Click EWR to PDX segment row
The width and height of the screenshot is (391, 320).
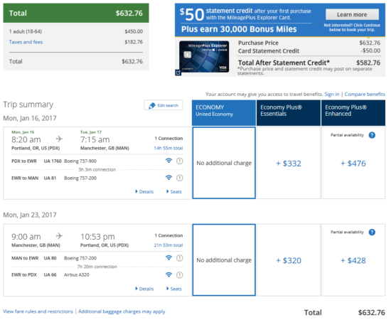point(97,275)
